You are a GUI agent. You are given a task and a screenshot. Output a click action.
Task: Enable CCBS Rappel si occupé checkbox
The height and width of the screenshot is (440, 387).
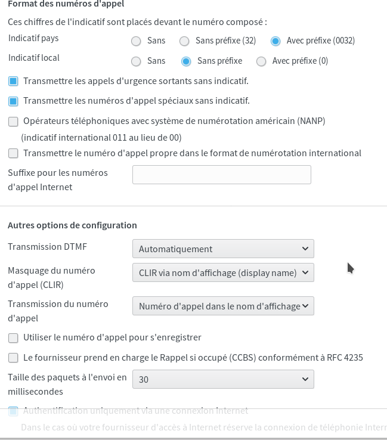(13, 358)
